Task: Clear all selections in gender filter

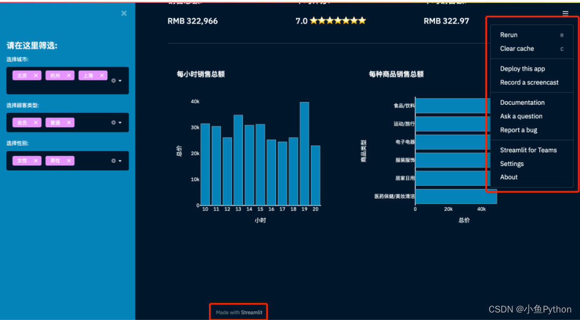Action: click(113, 161)
